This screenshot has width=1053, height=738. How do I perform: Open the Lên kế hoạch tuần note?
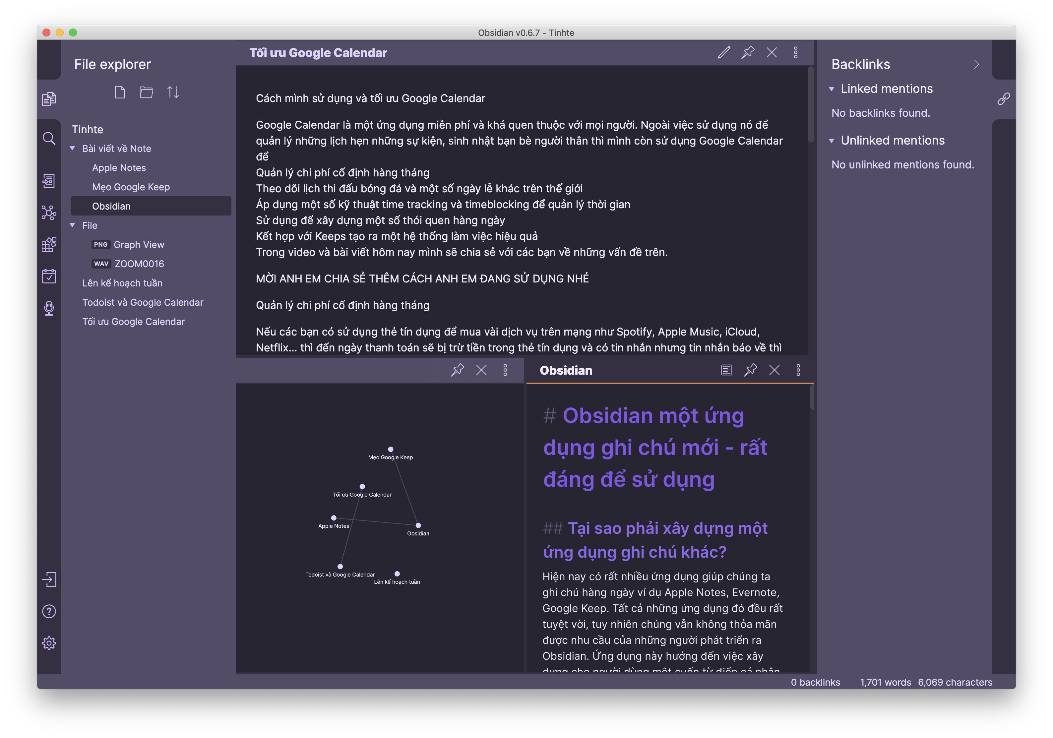(122, 283)
